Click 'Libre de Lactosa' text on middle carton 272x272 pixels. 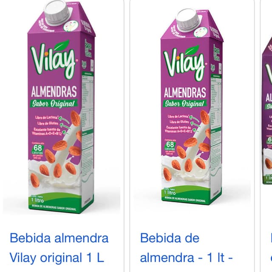(x=178, y=116)
